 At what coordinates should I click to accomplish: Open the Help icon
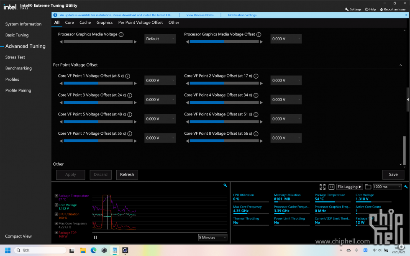pyautogui.click(x=366, y=10)
